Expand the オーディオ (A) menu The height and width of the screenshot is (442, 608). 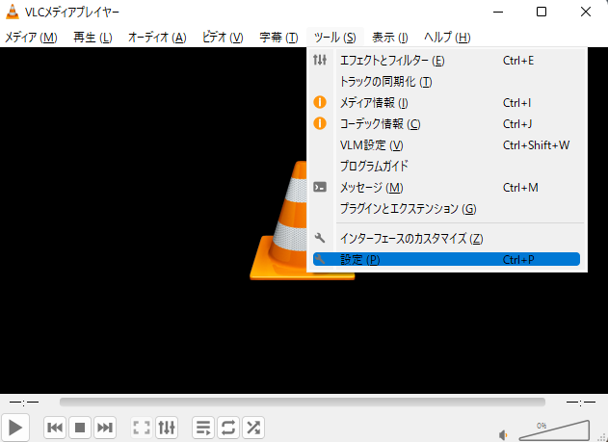click(157, 38)
